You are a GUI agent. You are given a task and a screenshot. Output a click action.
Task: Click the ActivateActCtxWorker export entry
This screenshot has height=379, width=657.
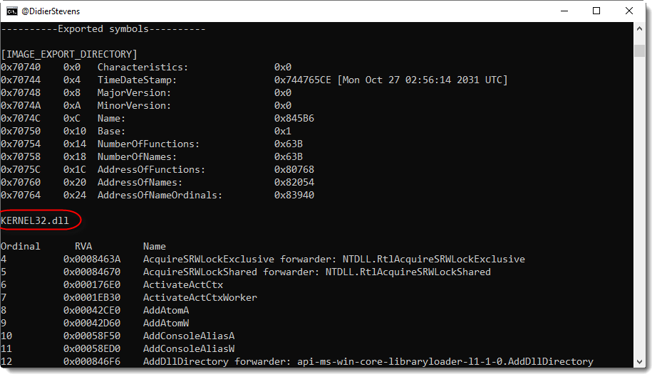click(x=200, y=297)
